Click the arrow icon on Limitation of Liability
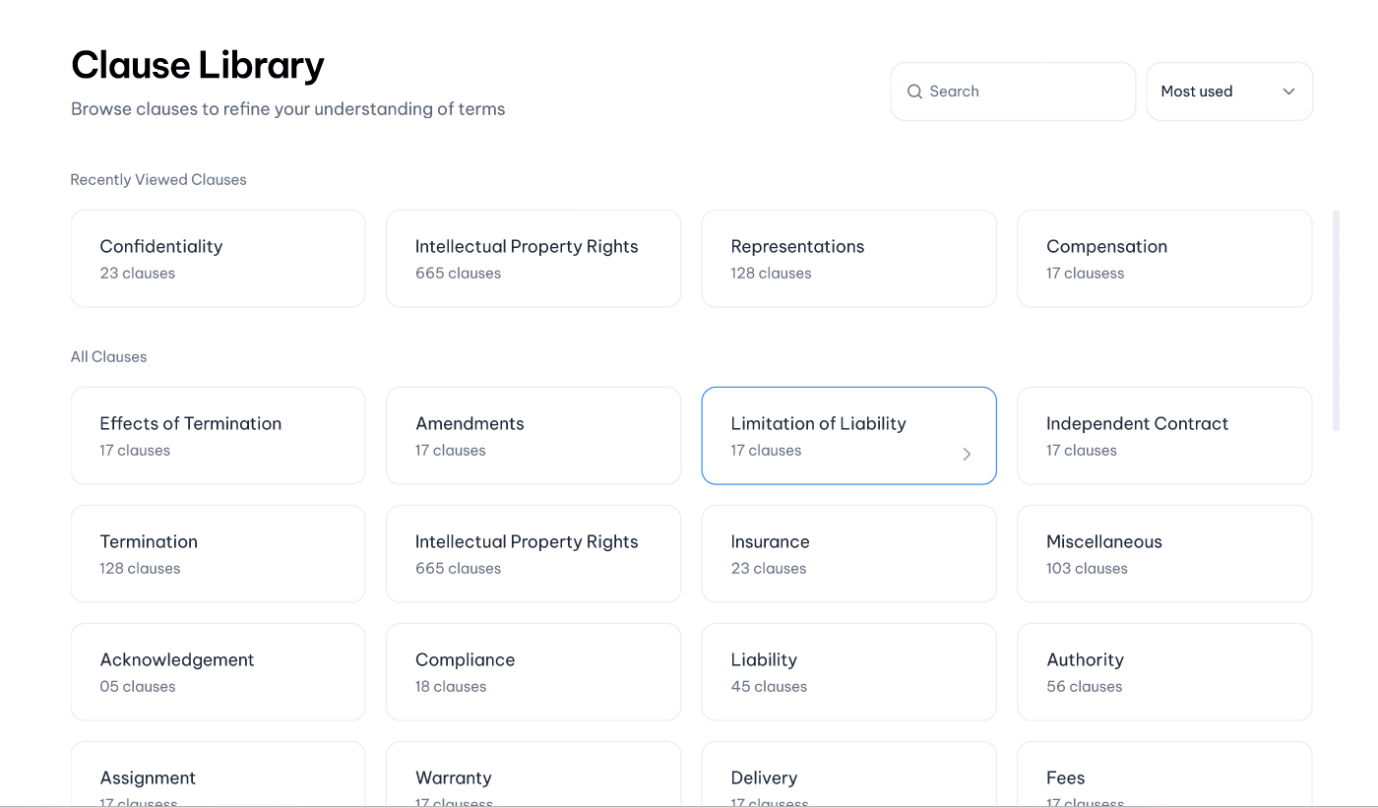1378x808 pixels. tap(967, 454)
